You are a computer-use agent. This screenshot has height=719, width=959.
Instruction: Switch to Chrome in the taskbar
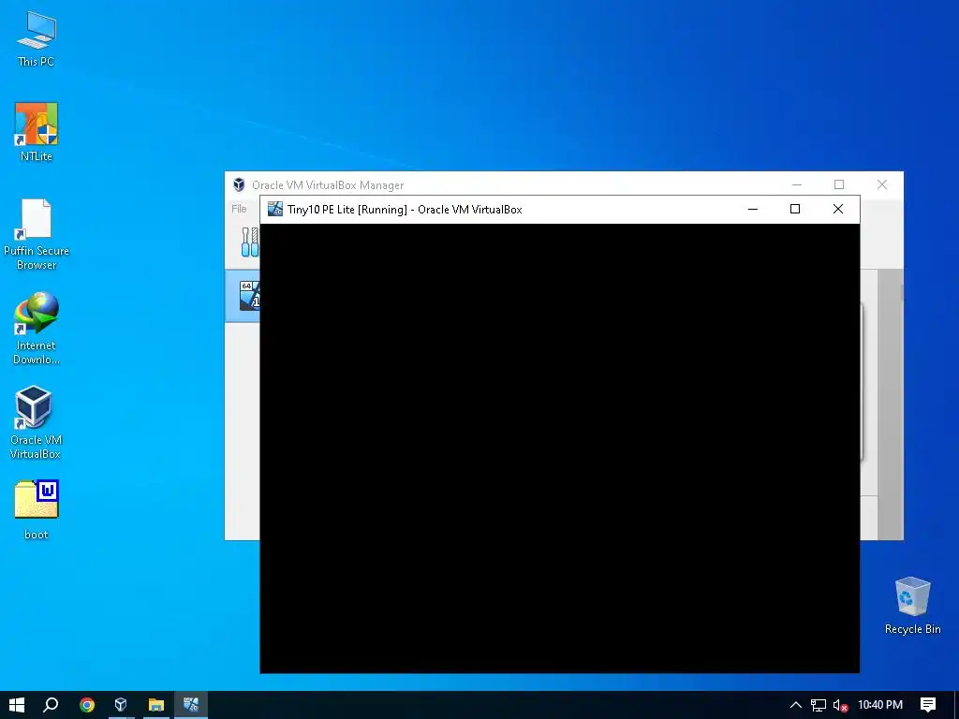(87, 705)
